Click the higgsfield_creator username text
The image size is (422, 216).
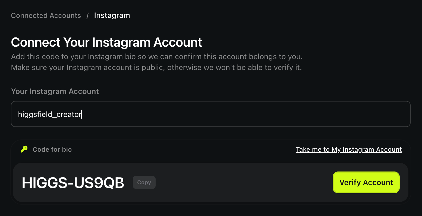coord(50,115)
